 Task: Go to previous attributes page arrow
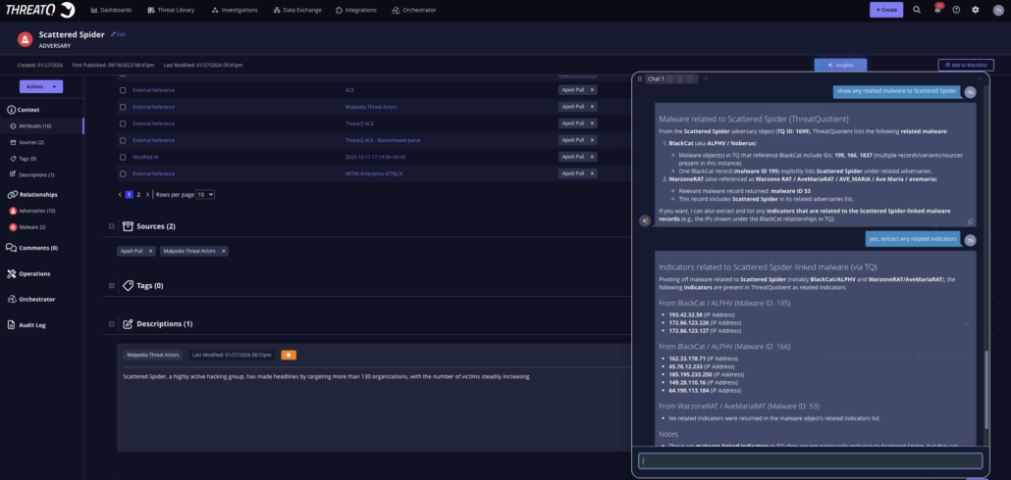pos(120,194)
